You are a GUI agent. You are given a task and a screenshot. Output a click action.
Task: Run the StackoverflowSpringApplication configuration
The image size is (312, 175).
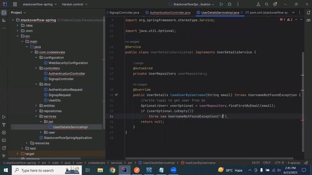point(221,4)
